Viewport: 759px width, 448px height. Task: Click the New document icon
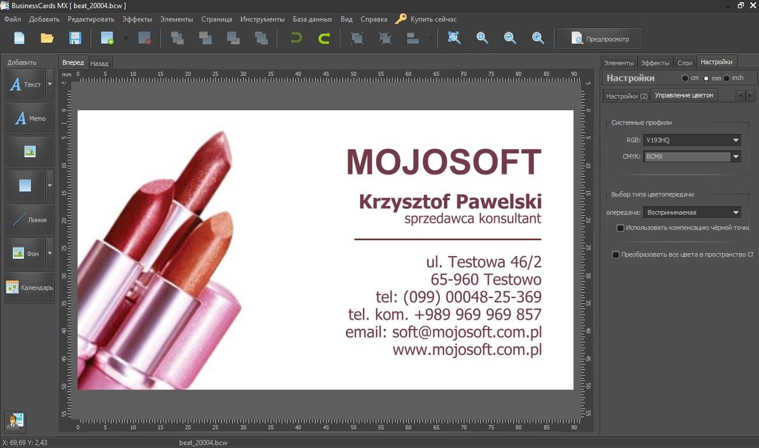pyautogui.click(x=19, y=38)
